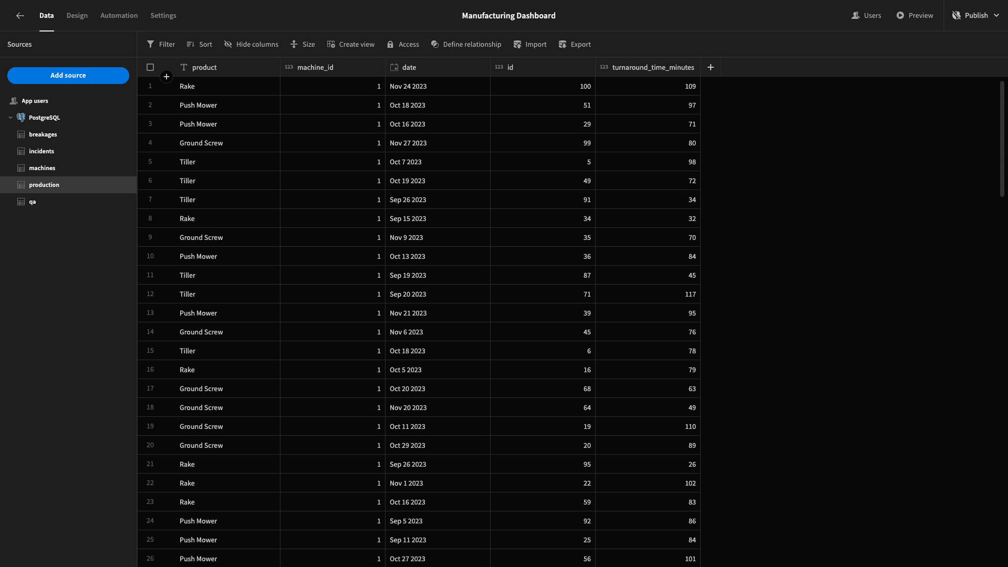Open the machines table
Viewport: 1008px width, 567px height.
[68, 168]
